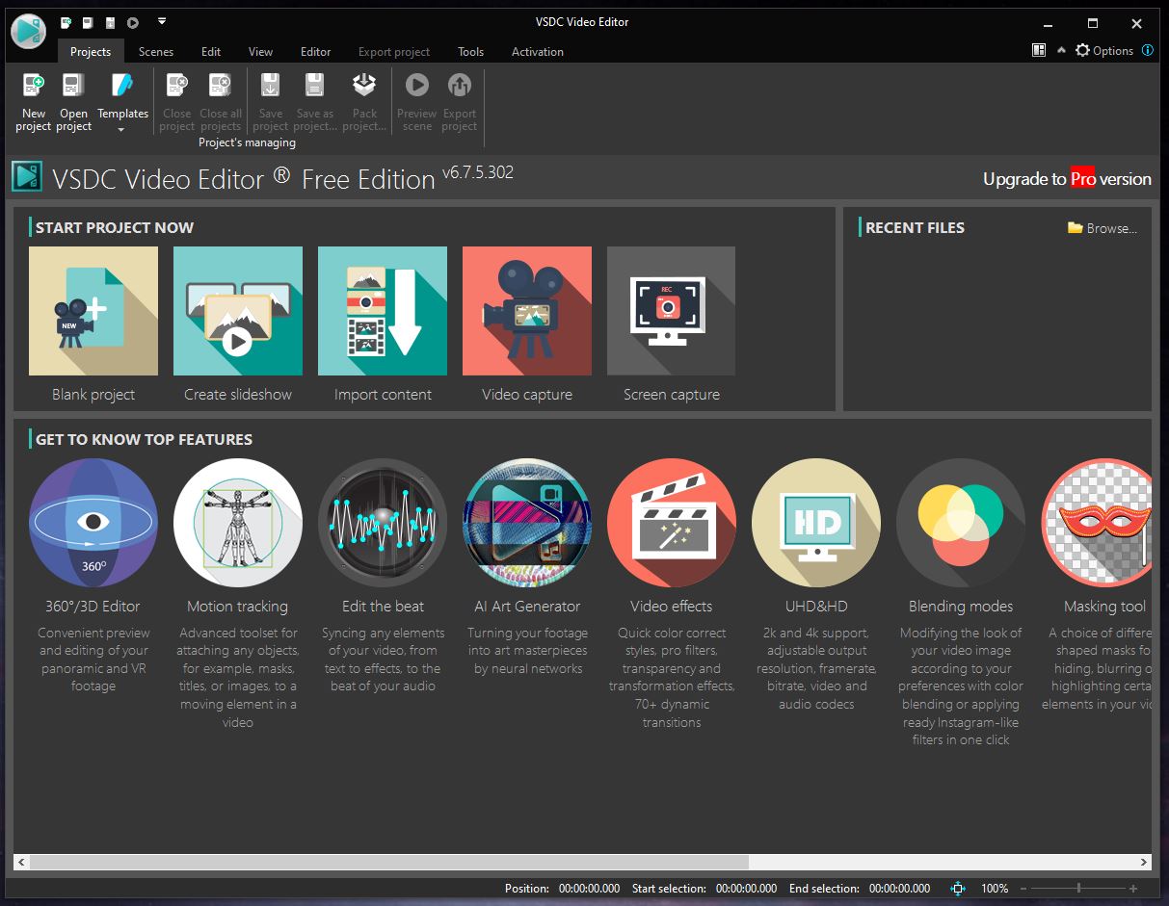The width and height of the screenshot is (1169, 906).
Task: Click the AI Art Generator feature icon
Action: 527,523
